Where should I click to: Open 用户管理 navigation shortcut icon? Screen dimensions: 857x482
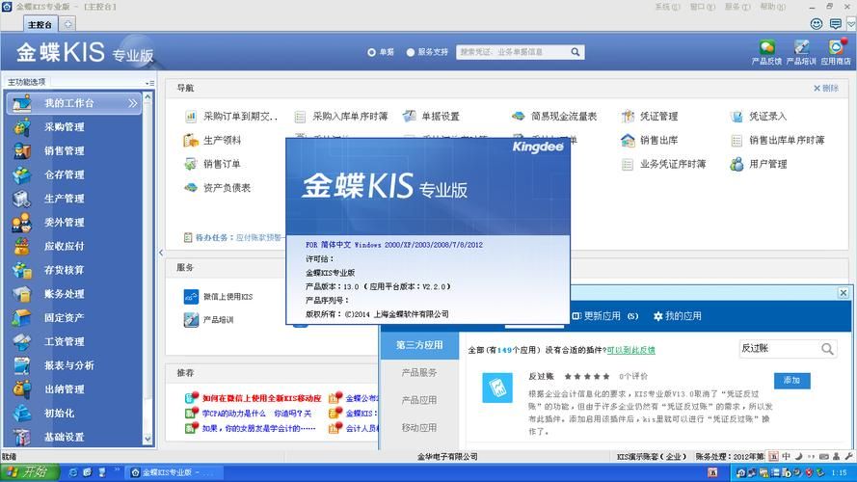pos(736,164)
